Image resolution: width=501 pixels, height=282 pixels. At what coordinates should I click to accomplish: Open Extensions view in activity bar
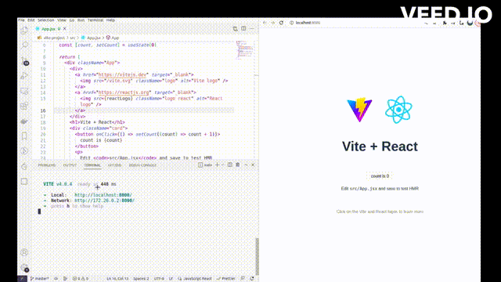[x=24, y=107]
